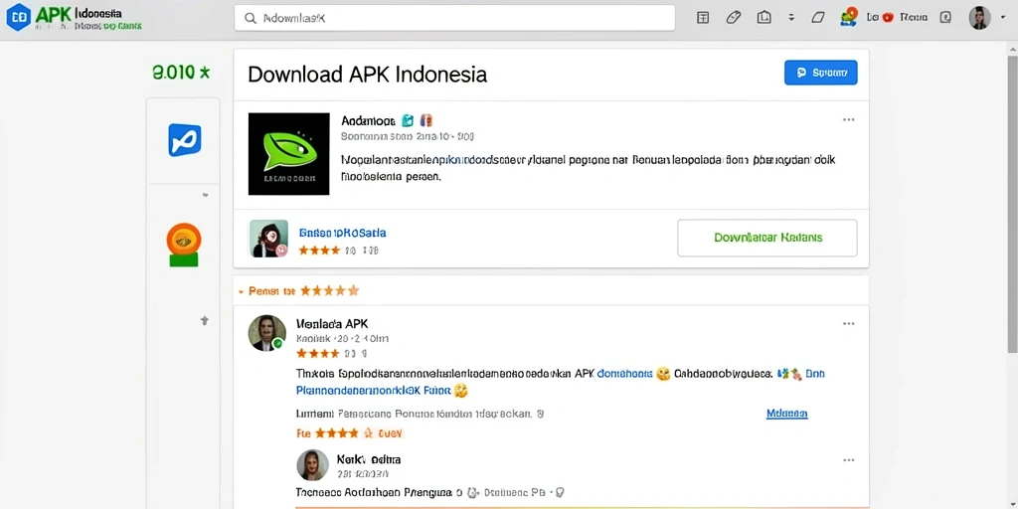1018x509 pixels.
Task: Open the profile avatar in top bar
Action: (x=979, y=18)
